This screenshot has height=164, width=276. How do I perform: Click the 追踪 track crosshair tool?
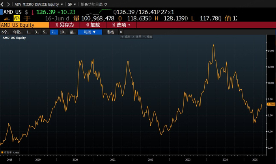click(126, 36)
